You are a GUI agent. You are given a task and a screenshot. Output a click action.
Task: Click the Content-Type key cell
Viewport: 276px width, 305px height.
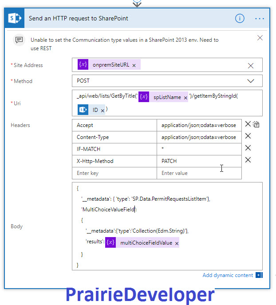point(114,137)
